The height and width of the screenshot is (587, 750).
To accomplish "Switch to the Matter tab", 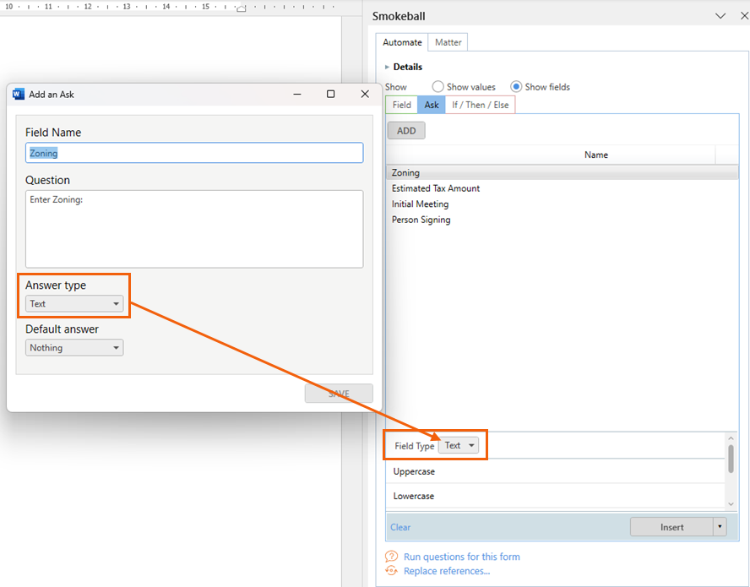I will [448, 42].
